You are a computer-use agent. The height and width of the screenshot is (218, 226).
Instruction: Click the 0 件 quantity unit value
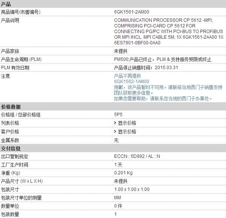(118, 206)
